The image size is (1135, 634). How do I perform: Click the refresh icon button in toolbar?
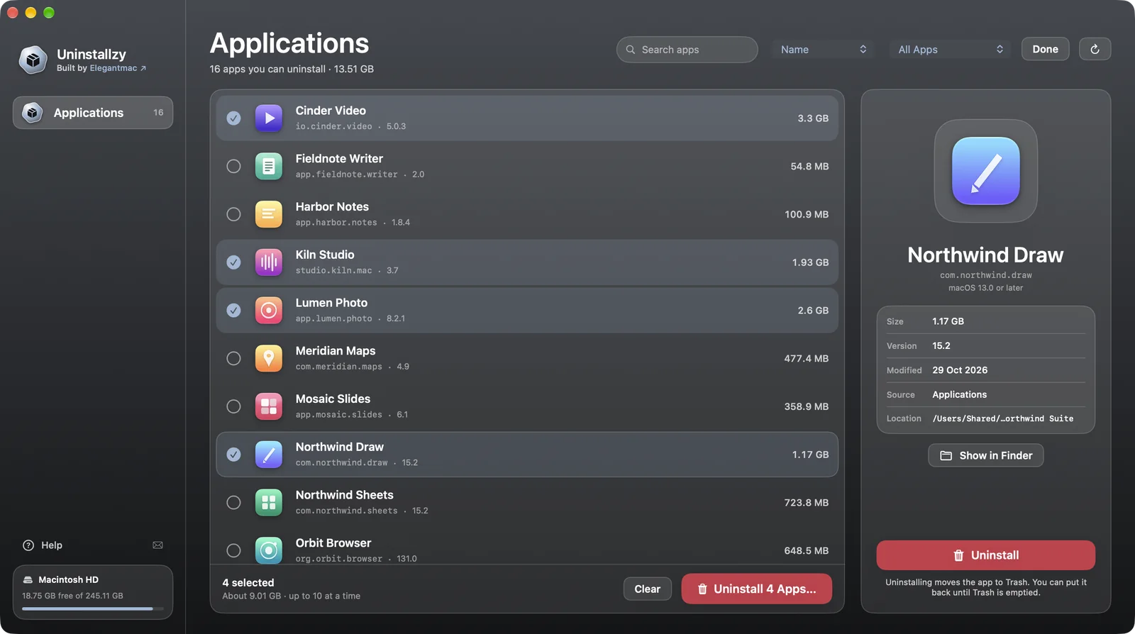click(1095, 49)
